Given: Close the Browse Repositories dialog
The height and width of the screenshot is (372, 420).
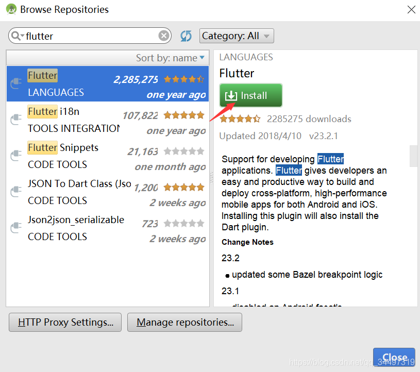Looking at the screenshot, I should coord(394,357).
